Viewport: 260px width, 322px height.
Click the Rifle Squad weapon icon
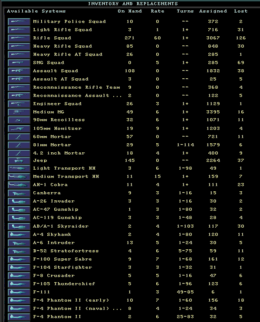tap(19, 38)
